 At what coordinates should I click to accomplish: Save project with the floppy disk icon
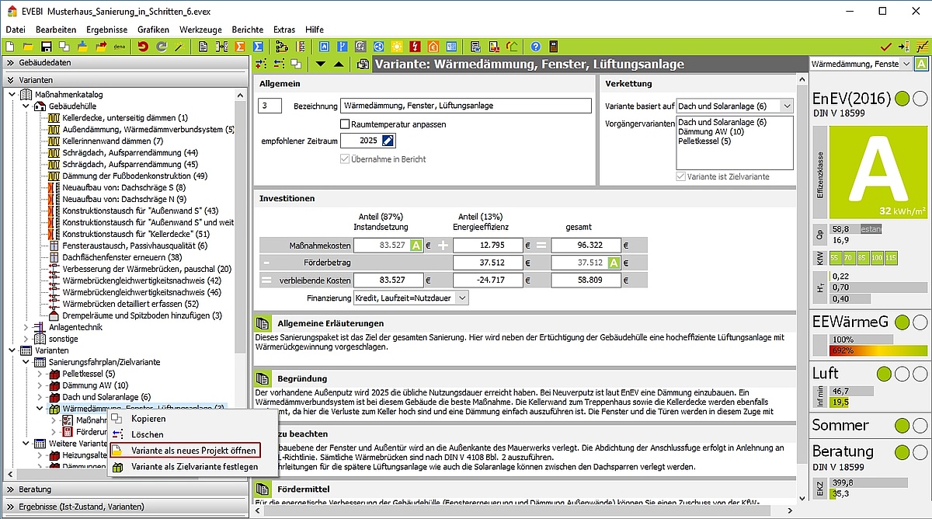46,47
